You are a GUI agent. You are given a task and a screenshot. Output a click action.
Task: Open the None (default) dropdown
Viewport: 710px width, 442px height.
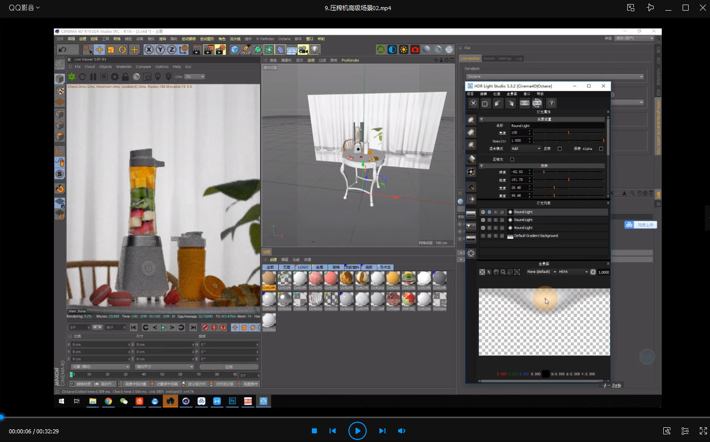[541, 272]
